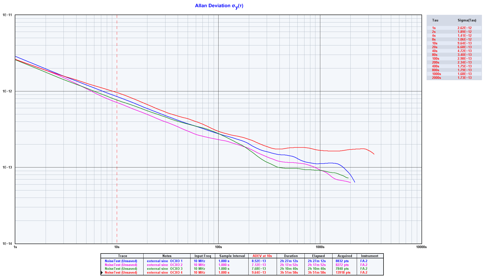This screenshot has height=278, width=485.
Task: Click the Duration column header
Action: 291,256
